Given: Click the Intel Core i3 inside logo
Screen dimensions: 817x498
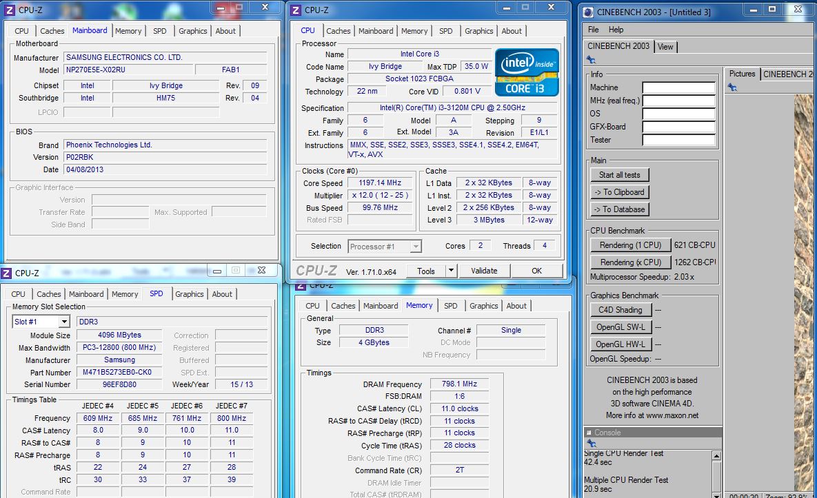Looking at the screenshot, I should [x=527, y=72].
